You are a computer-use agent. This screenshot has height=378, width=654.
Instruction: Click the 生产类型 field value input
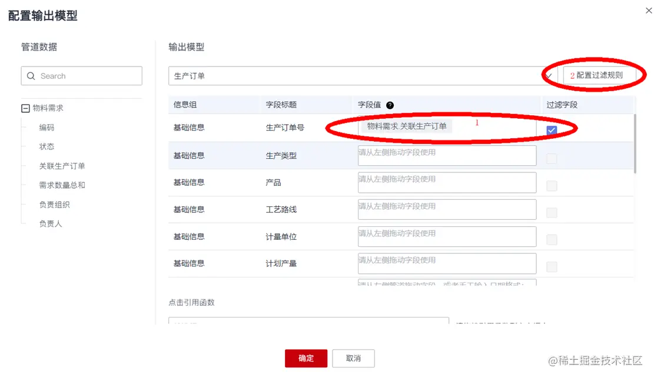[x=447, y=155]
